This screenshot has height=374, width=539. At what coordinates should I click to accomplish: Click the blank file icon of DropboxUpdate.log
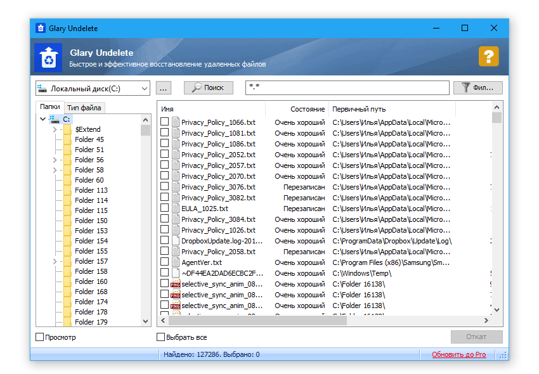pyautogui.click(x=176, y=241)
